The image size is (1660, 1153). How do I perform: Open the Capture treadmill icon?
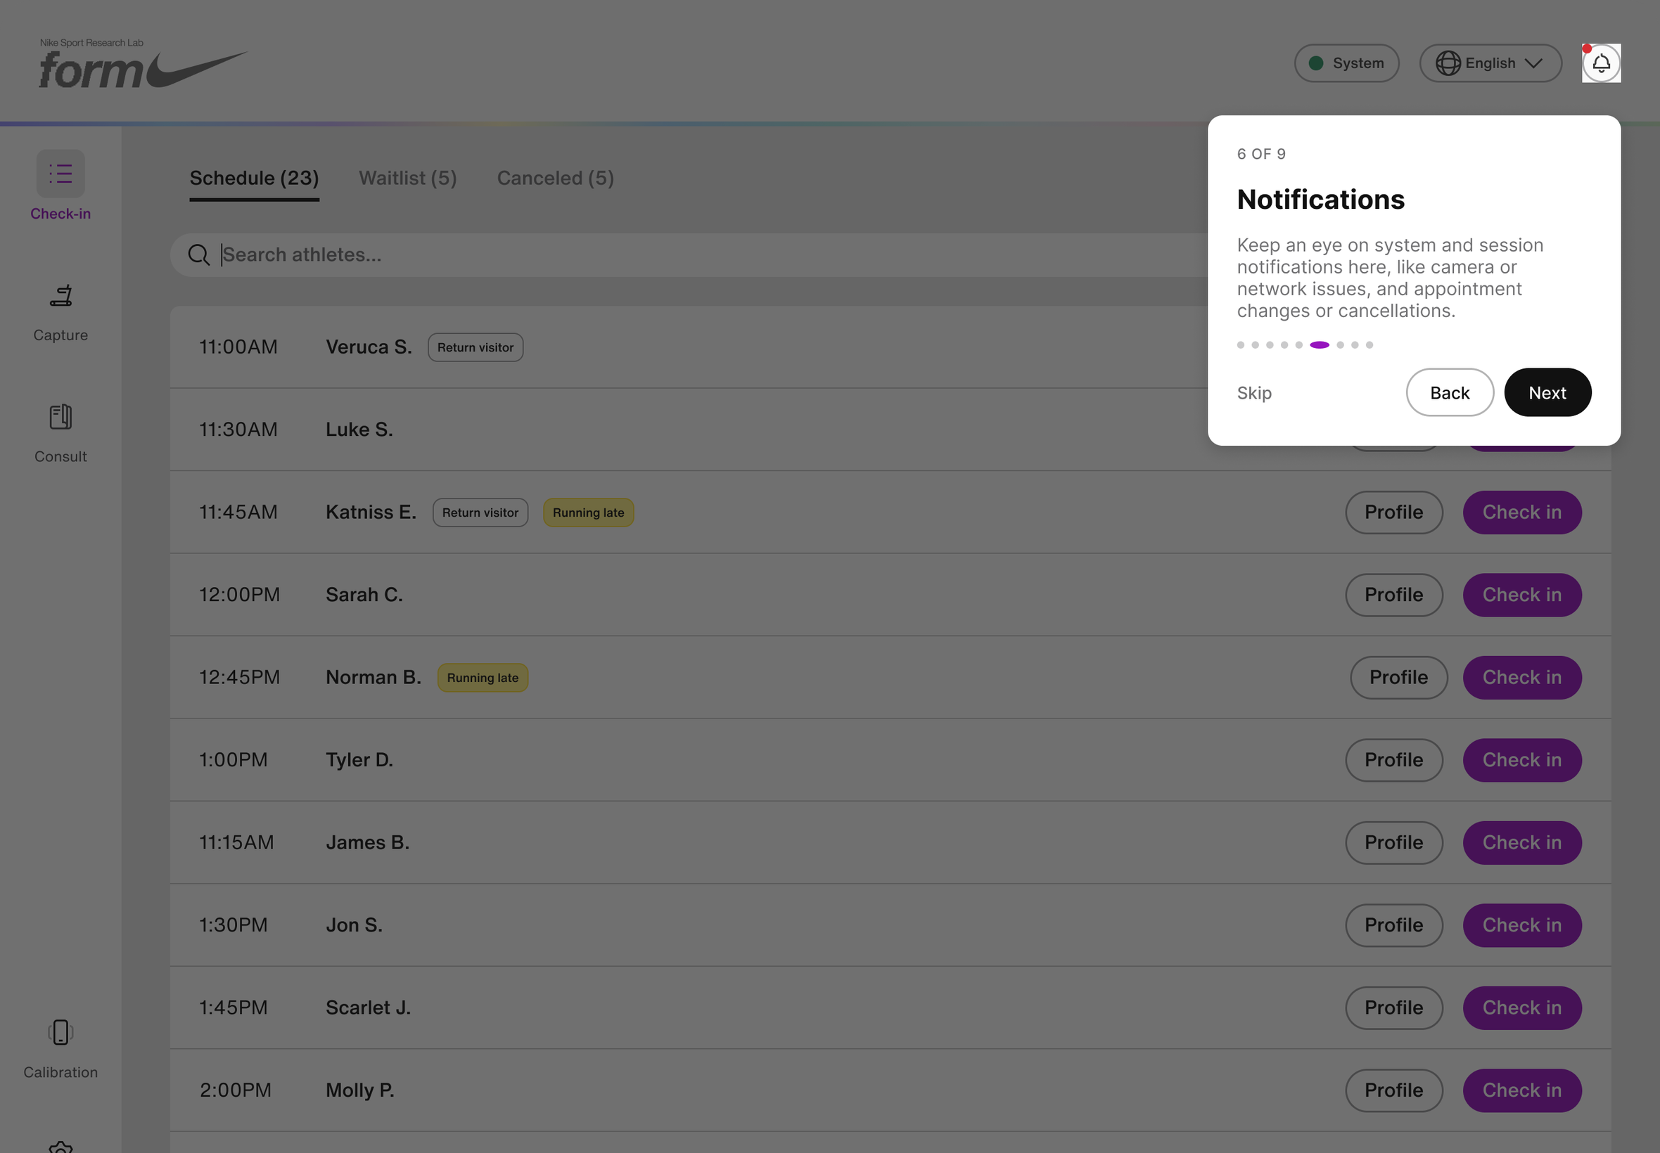tap(60, 295)
